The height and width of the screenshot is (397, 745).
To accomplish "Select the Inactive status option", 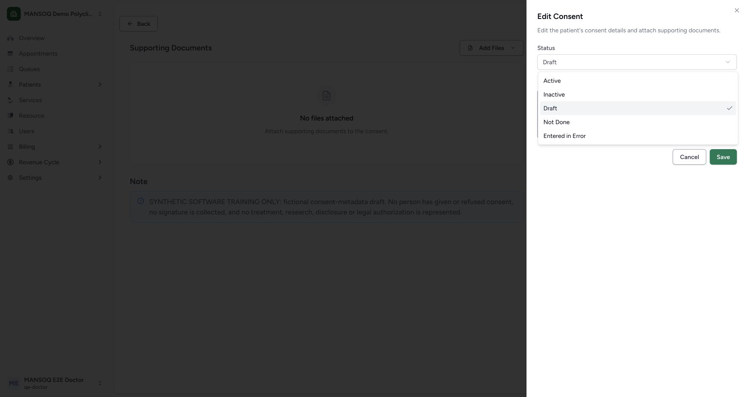I will tap(638, 94).
